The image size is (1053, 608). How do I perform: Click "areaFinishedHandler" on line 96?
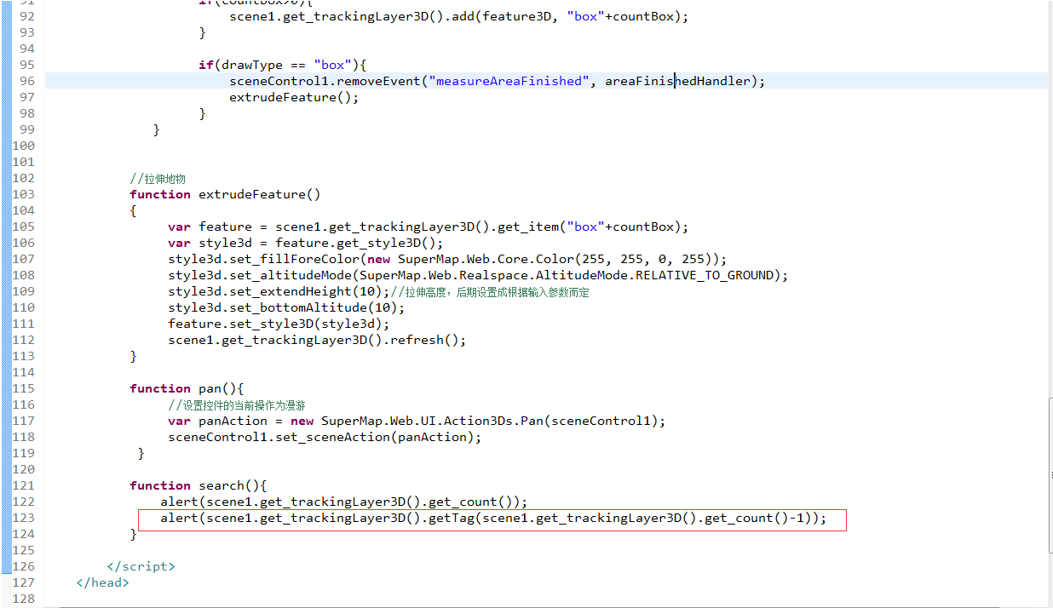[x=678, y=81]
